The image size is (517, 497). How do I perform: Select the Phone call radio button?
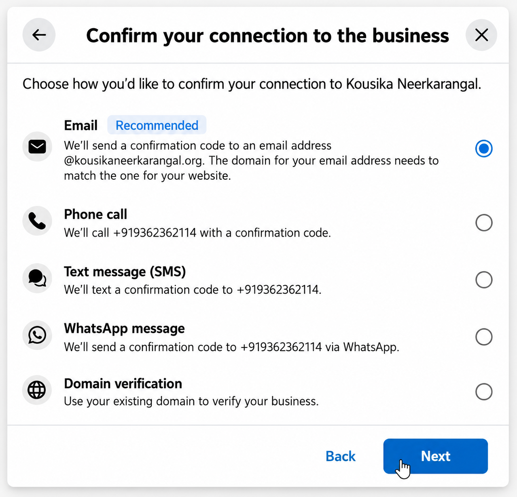(x=484, y=223)
